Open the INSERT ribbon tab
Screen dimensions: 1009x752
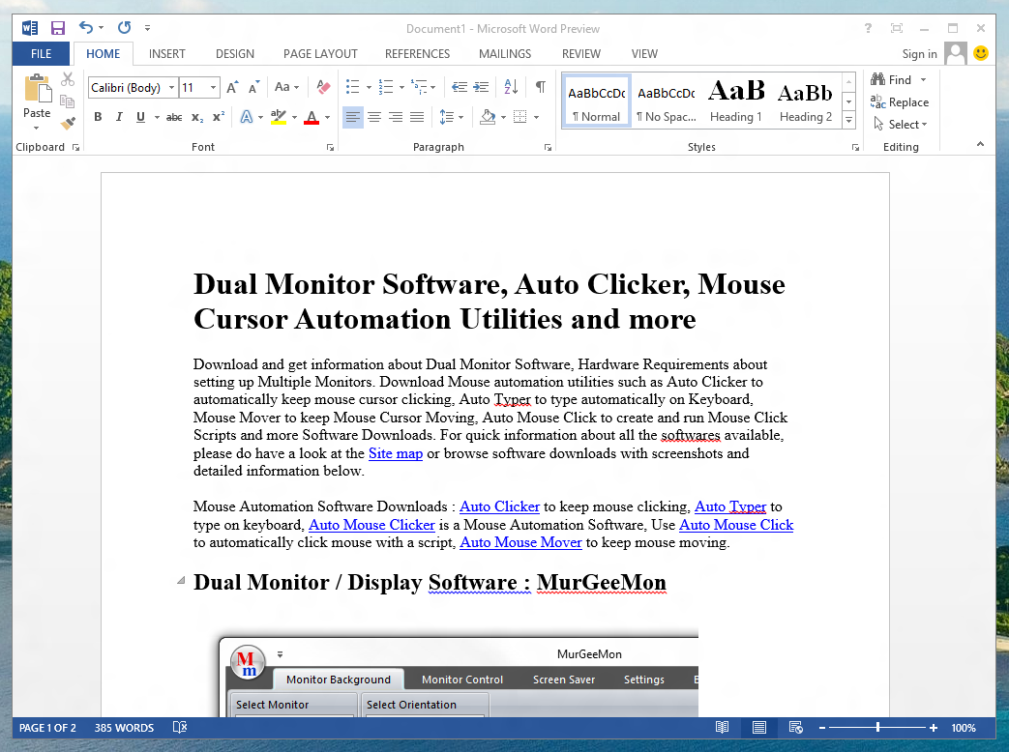tap(167, 54)
